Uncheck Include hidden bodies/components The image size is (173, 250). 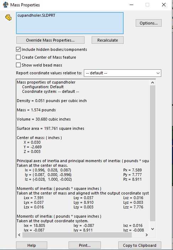18,49
